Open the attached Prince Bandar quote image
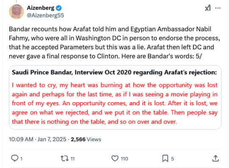 click(115, 97)
